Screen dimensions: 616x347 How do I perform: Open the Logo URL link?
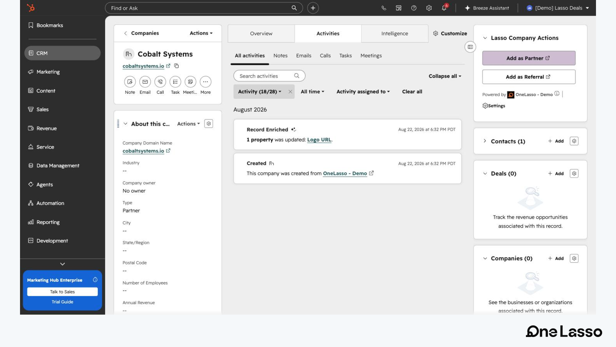(x=319, y=140)
